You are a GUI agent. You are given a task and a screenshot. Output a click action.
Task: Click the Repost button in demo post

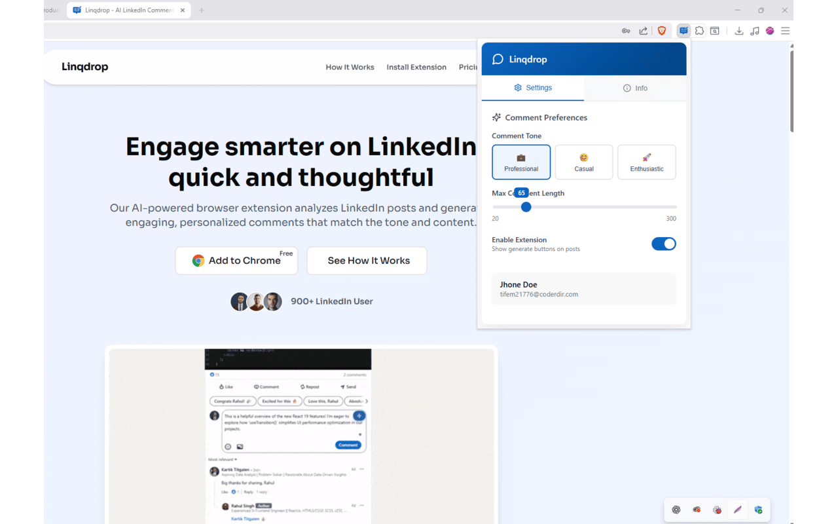click(310, 387)
